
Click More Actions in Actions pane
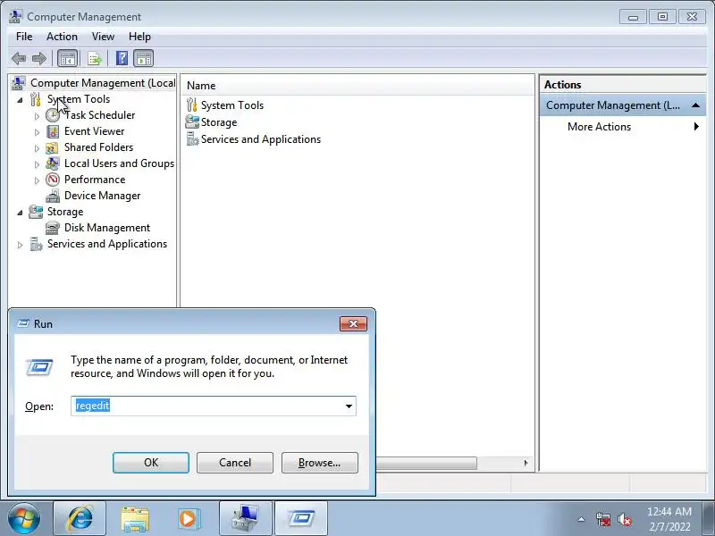click(x=599, y=127)
